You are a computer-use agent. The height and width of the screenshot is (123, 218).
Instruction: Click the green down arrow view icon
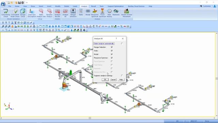[x=28, y=26]
